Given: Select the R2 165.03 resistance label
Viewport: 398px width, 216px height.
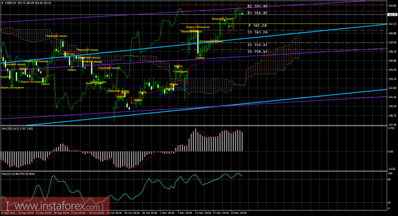Looking at the screenshot, I should click(257, 7).
